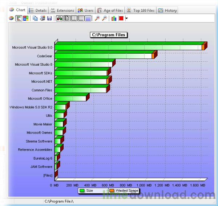Image resolution: width=218 pixels, height=206 pixels.
Task: Switch to the tree map view icon
Action: click(x=26, y=18)
